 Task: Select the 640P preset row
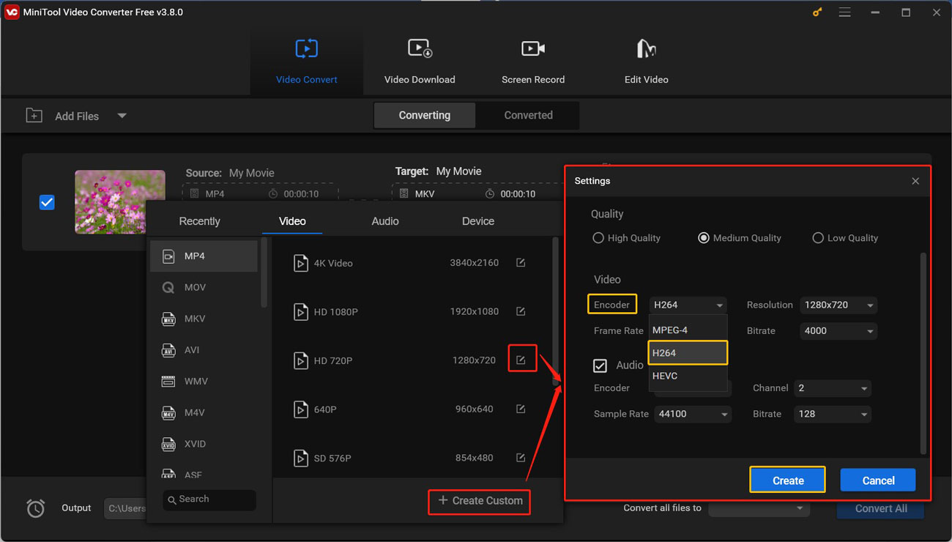point(410,409)
